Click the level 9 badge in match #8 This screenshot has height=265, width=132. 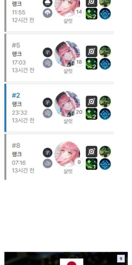(79, 162)
